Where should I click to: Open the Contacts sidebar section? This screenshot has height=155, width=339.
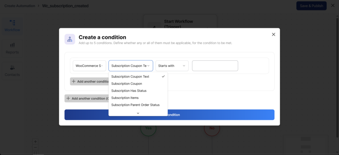pos(12,71)
